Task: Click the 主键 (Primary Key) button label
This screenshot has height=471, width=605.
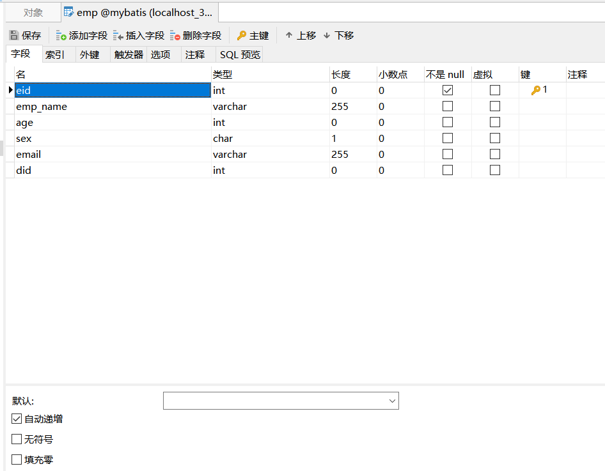Action: [259, 35]
